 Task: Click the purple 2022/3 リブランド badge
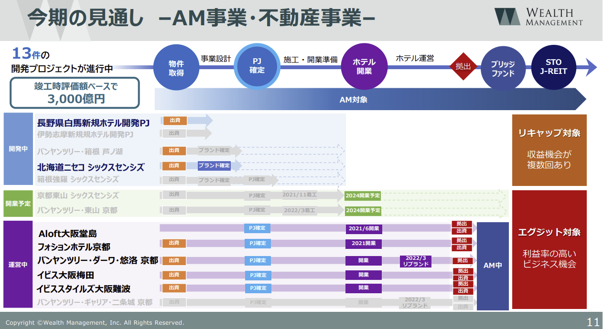click(x=415, y=261)
